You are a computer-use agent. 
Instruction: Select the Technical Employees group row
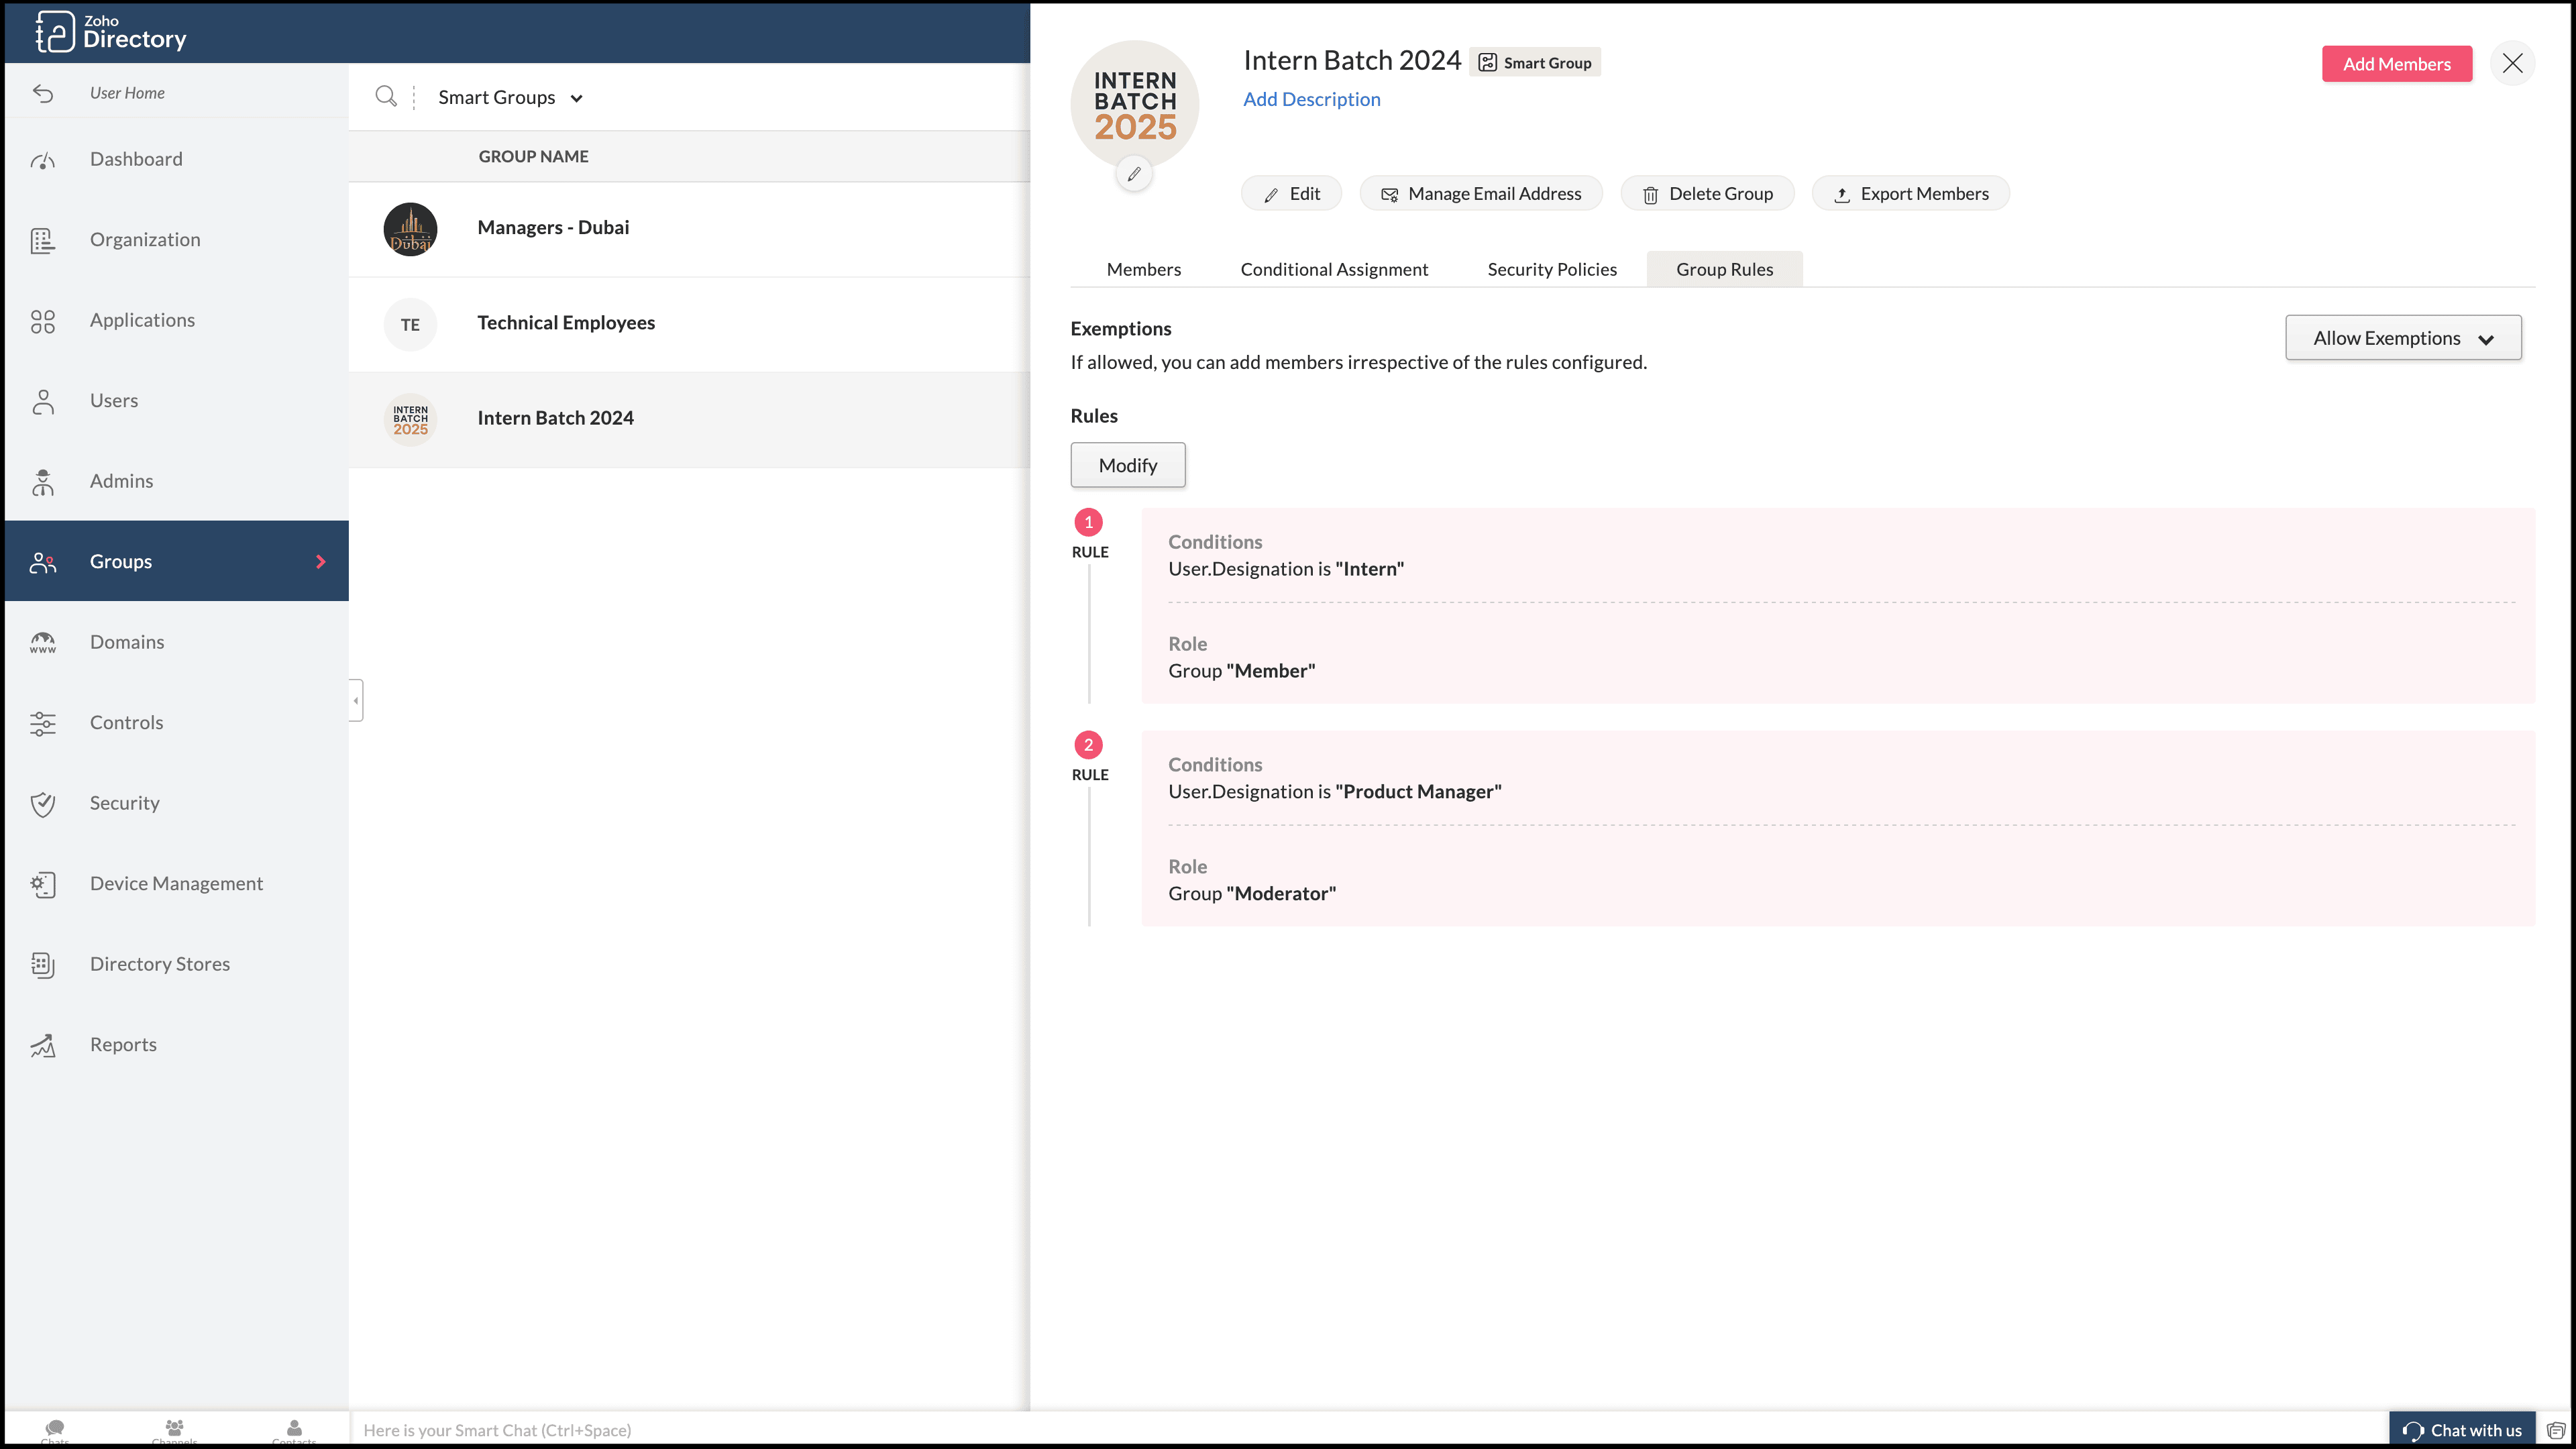(566, 323)
